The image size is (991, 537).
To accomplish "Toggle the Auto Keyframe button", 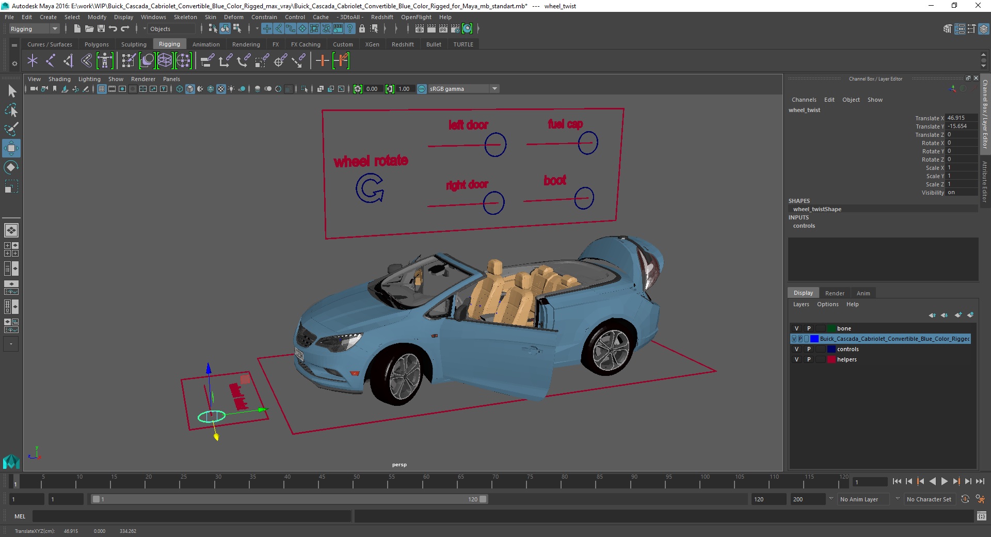I will coord(965,499).
